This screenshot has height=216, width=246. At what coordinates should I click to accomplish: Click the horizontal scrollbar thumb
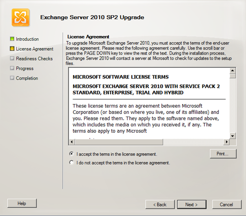(x=119, y=142)
